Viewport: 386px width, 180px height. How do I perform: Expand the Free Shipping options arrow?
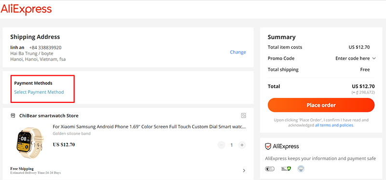pyautogui.click(x=244, y=170)
